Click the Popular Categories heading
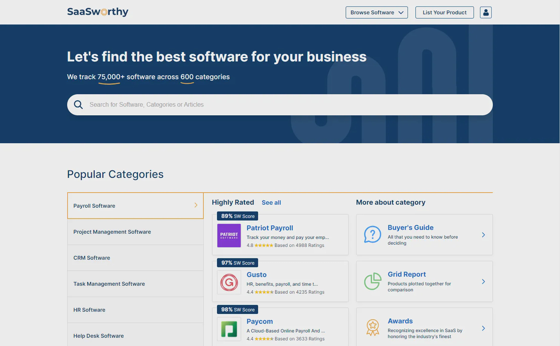 (x=115, y=174)
